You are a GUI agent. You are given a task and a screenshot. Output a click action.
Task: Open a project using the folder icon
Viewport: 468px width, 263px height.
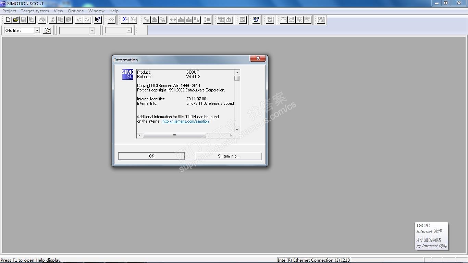pos(16,20)
